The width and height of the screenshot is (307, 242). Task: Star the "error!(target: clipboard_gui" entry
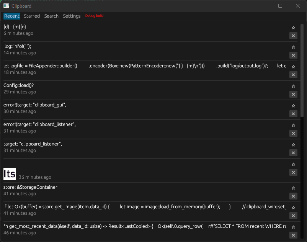293,105
